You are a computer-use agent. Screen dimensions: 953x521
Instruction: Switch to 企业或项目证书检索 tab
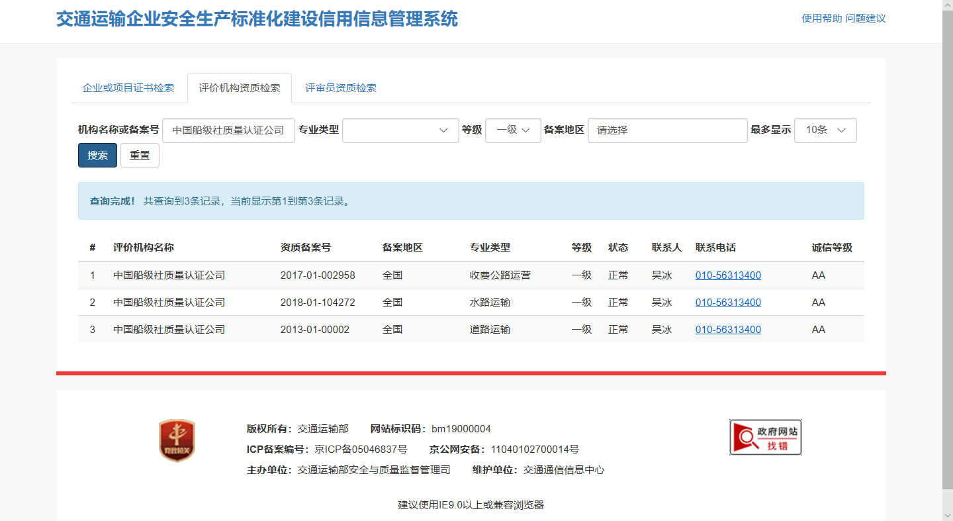(x=128, y=88)
